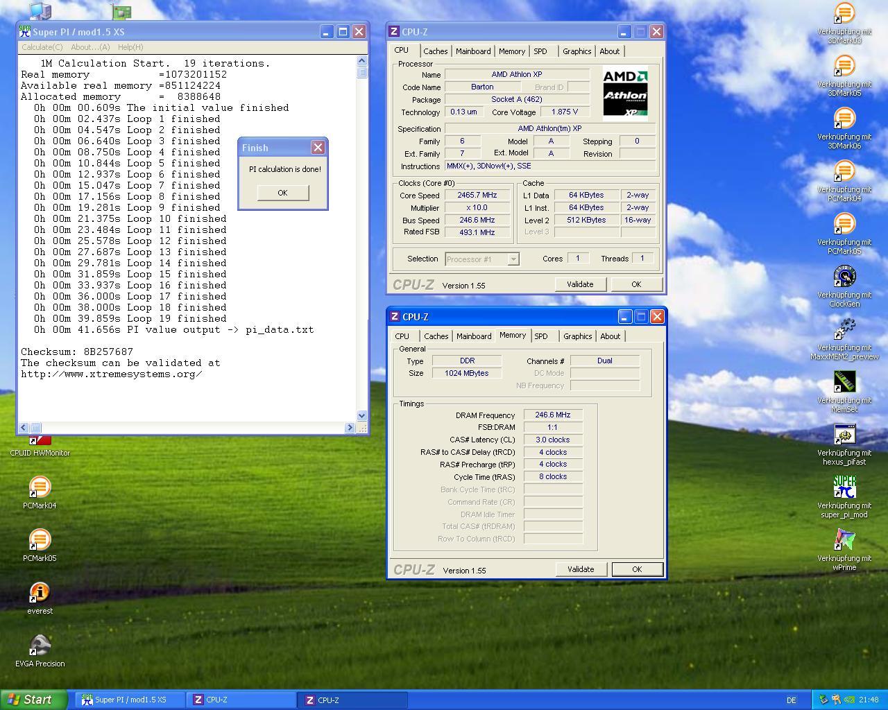The image size is (888, 710).
Task: Click the CAS# Latency value 3.0 clocks
Action: click(x=553, y=440)
